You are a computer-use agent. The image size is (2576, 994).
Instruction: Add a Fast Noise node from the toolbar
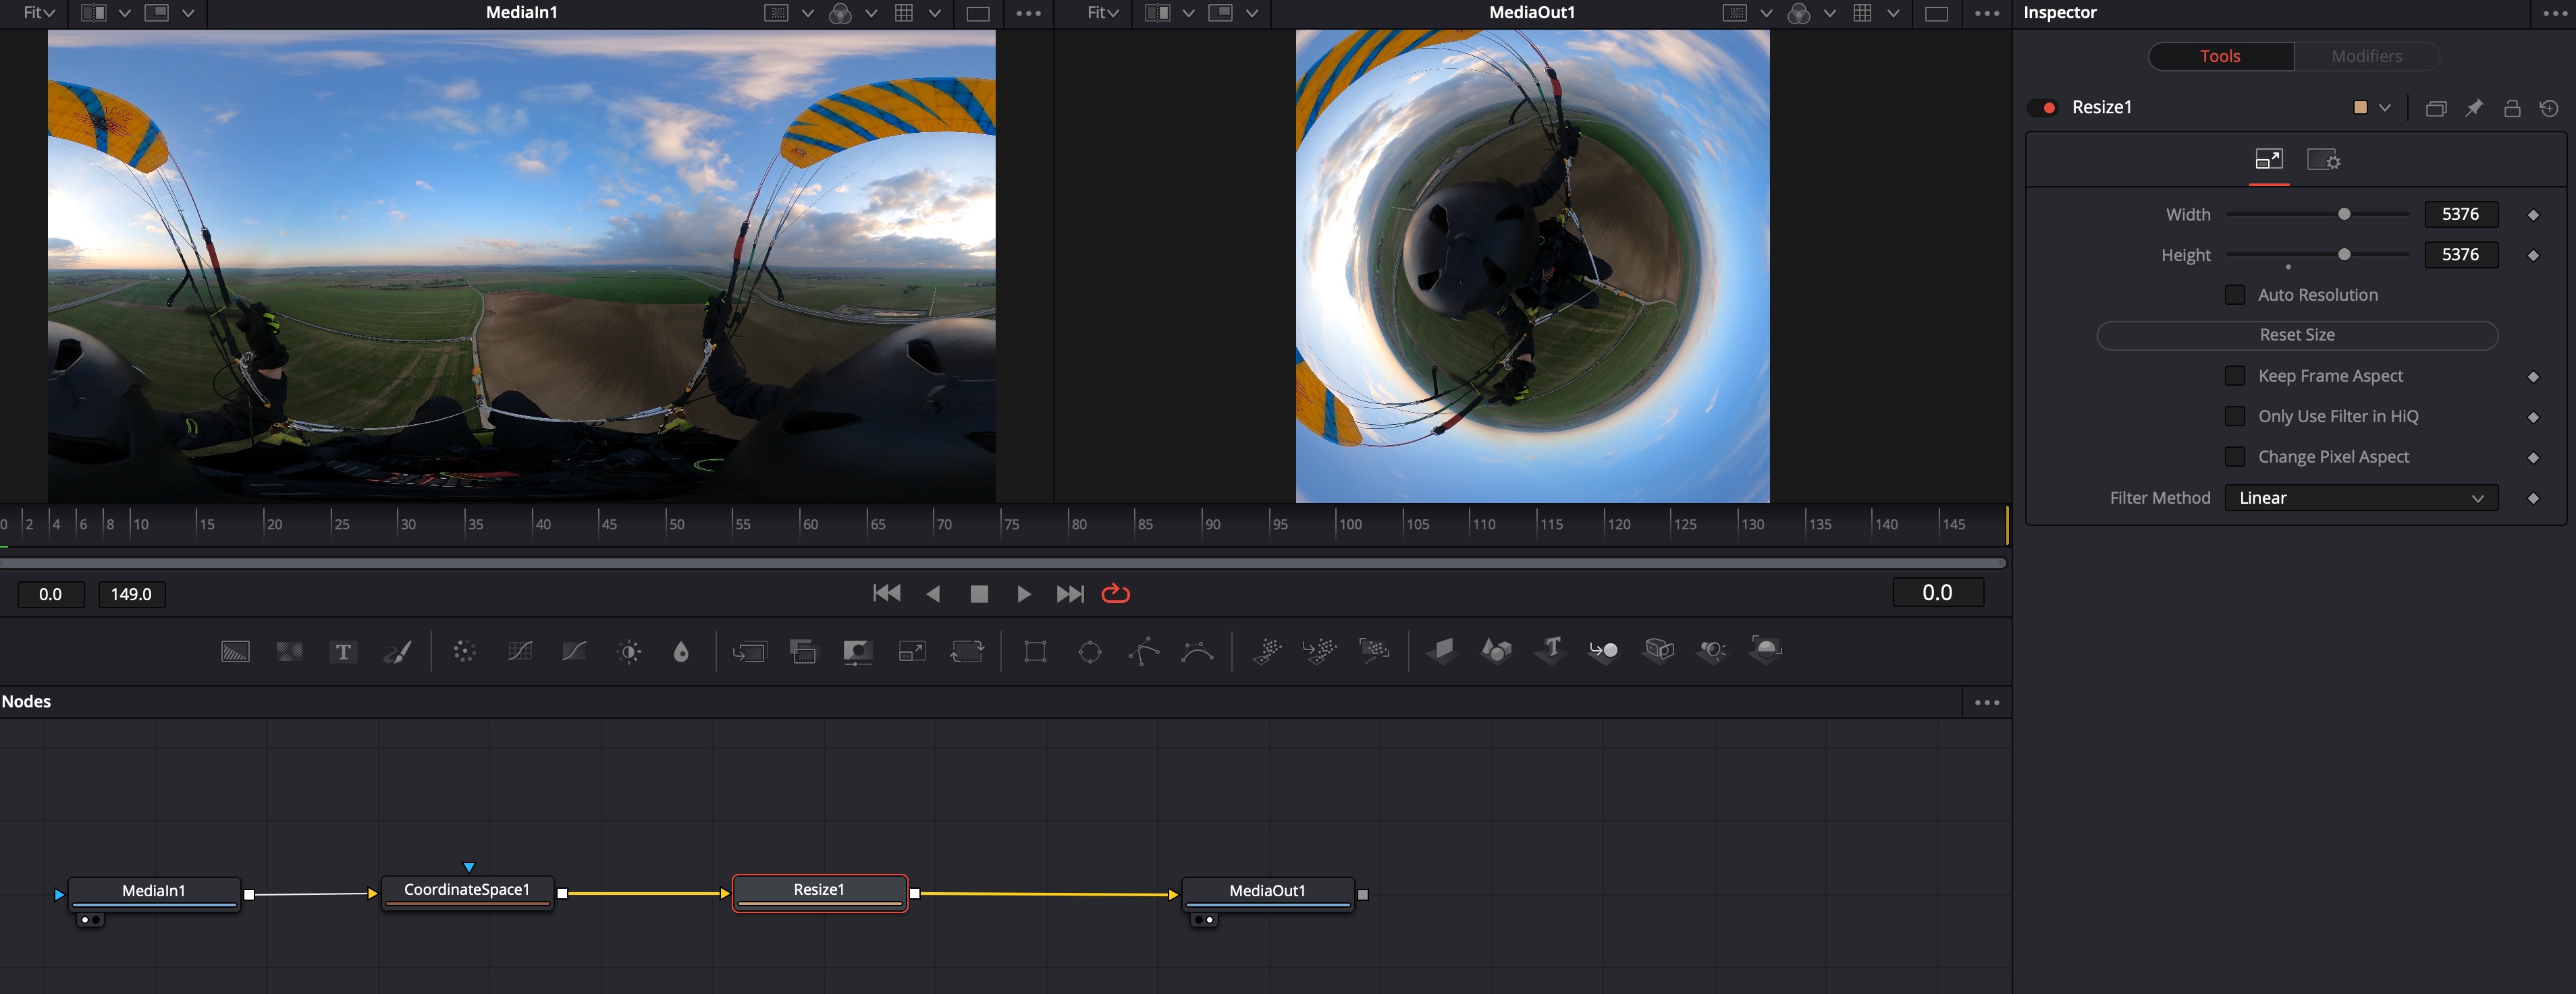pyautogui.click(x=289, y=652)
